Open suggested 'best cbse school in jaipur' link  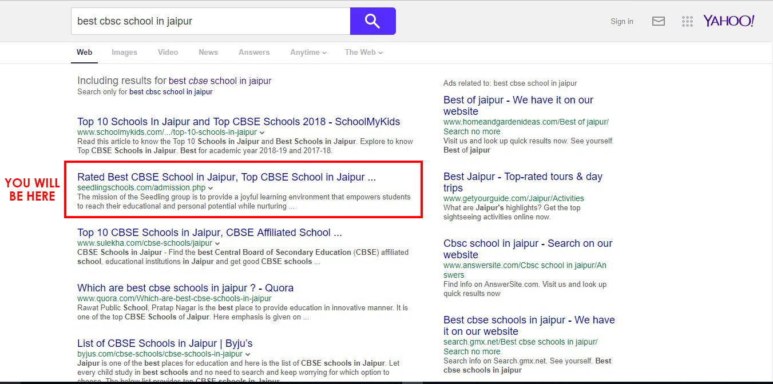tap(220, 81)
